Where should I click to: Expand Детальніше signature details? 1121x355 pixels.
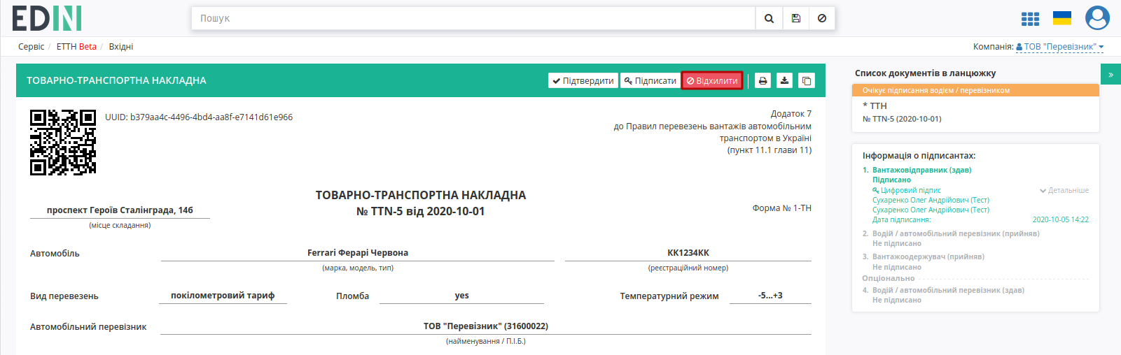coord(1064,190)
